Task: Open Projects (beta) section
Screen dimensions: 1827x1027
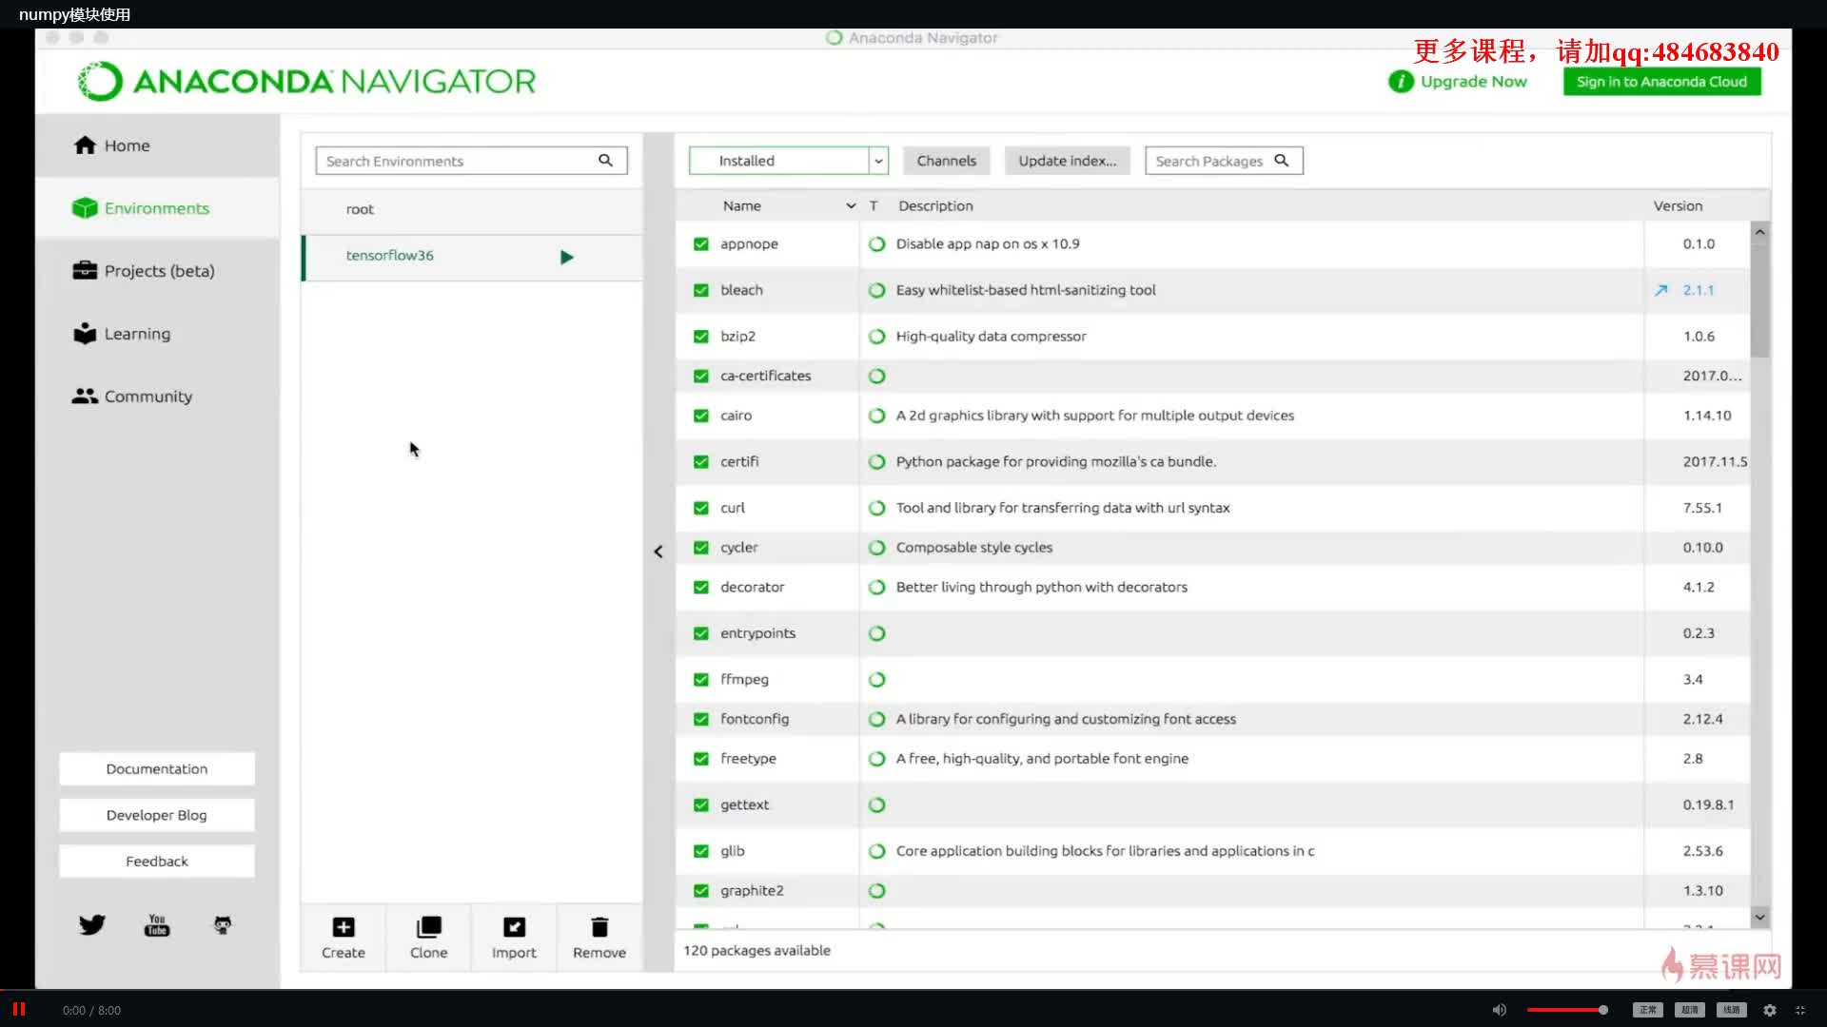Action: point(157,271)
